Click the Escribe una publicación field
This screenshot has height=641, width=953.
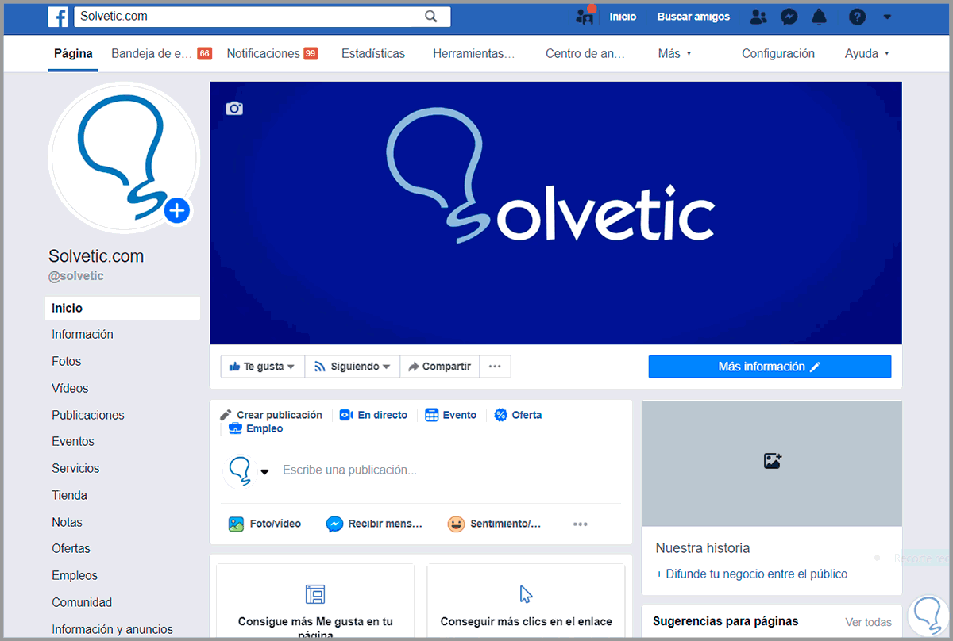point(349,470)
